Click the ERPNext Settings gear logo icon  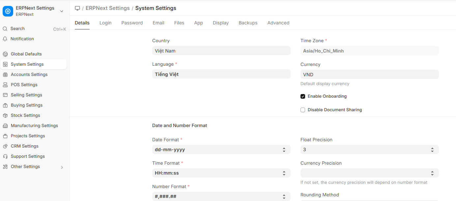(x=8, y=11)
